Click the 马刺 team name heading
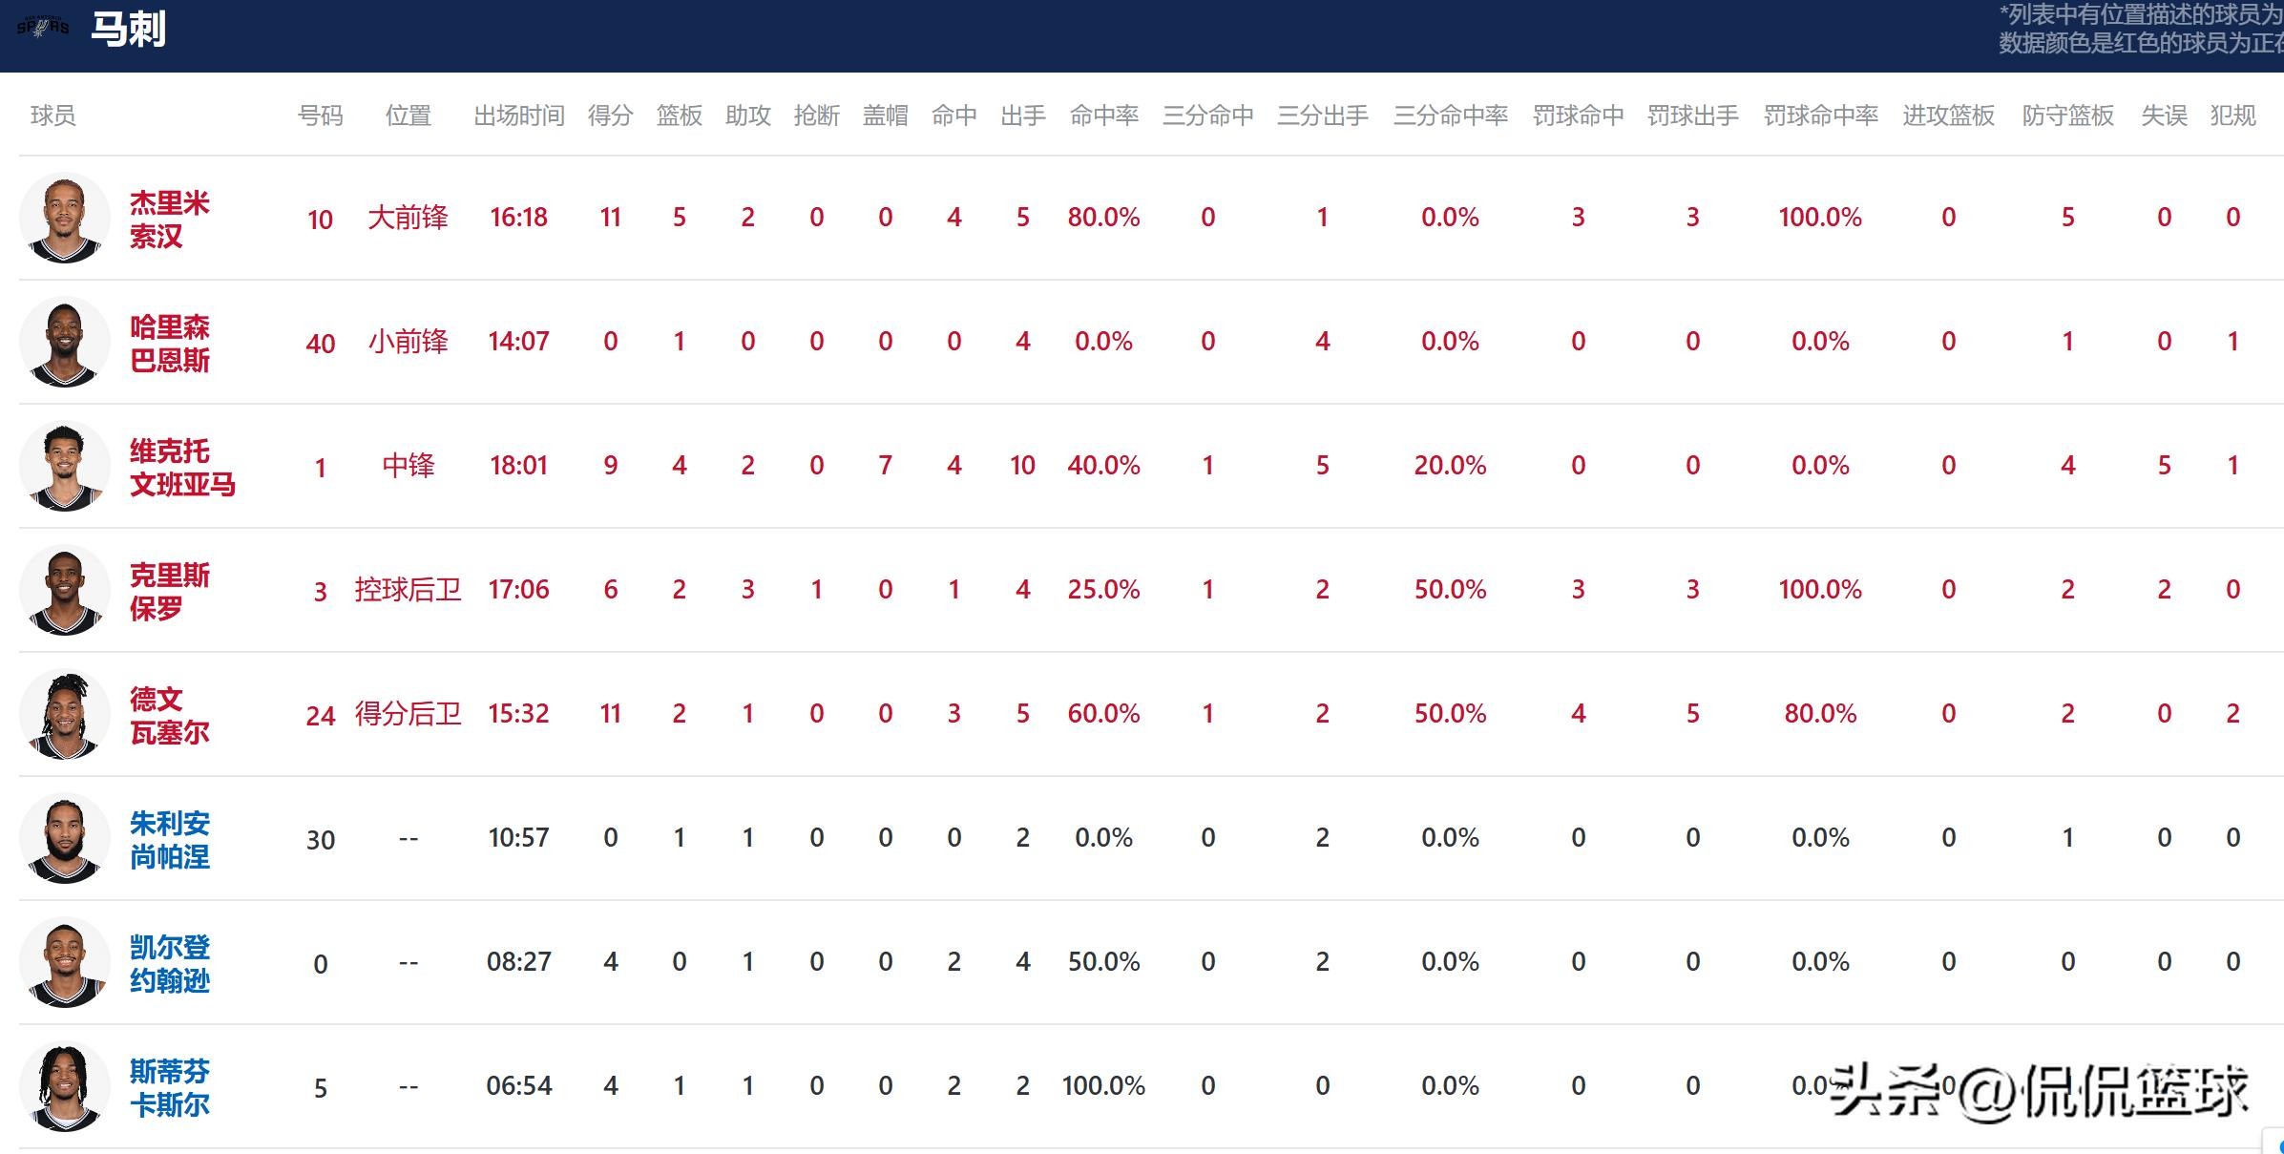This screenshot has width=2284, height=1154. (128, 29)
